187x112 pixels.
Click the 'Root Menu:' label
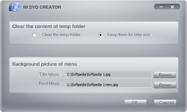coord(49,84)
